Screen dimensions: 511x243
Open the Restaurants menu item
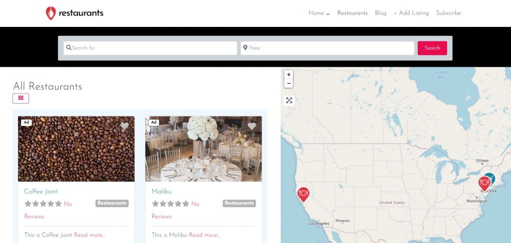(352, 13)
